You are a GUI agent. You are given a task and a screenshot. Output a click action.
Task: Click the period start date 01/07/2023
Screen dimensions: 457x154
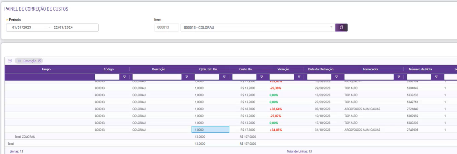(22, 28)
